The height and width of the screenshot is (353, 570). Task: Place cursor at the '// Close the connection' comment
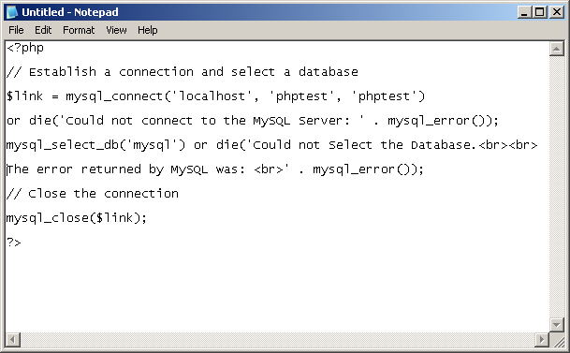click(x=93, y=194)
